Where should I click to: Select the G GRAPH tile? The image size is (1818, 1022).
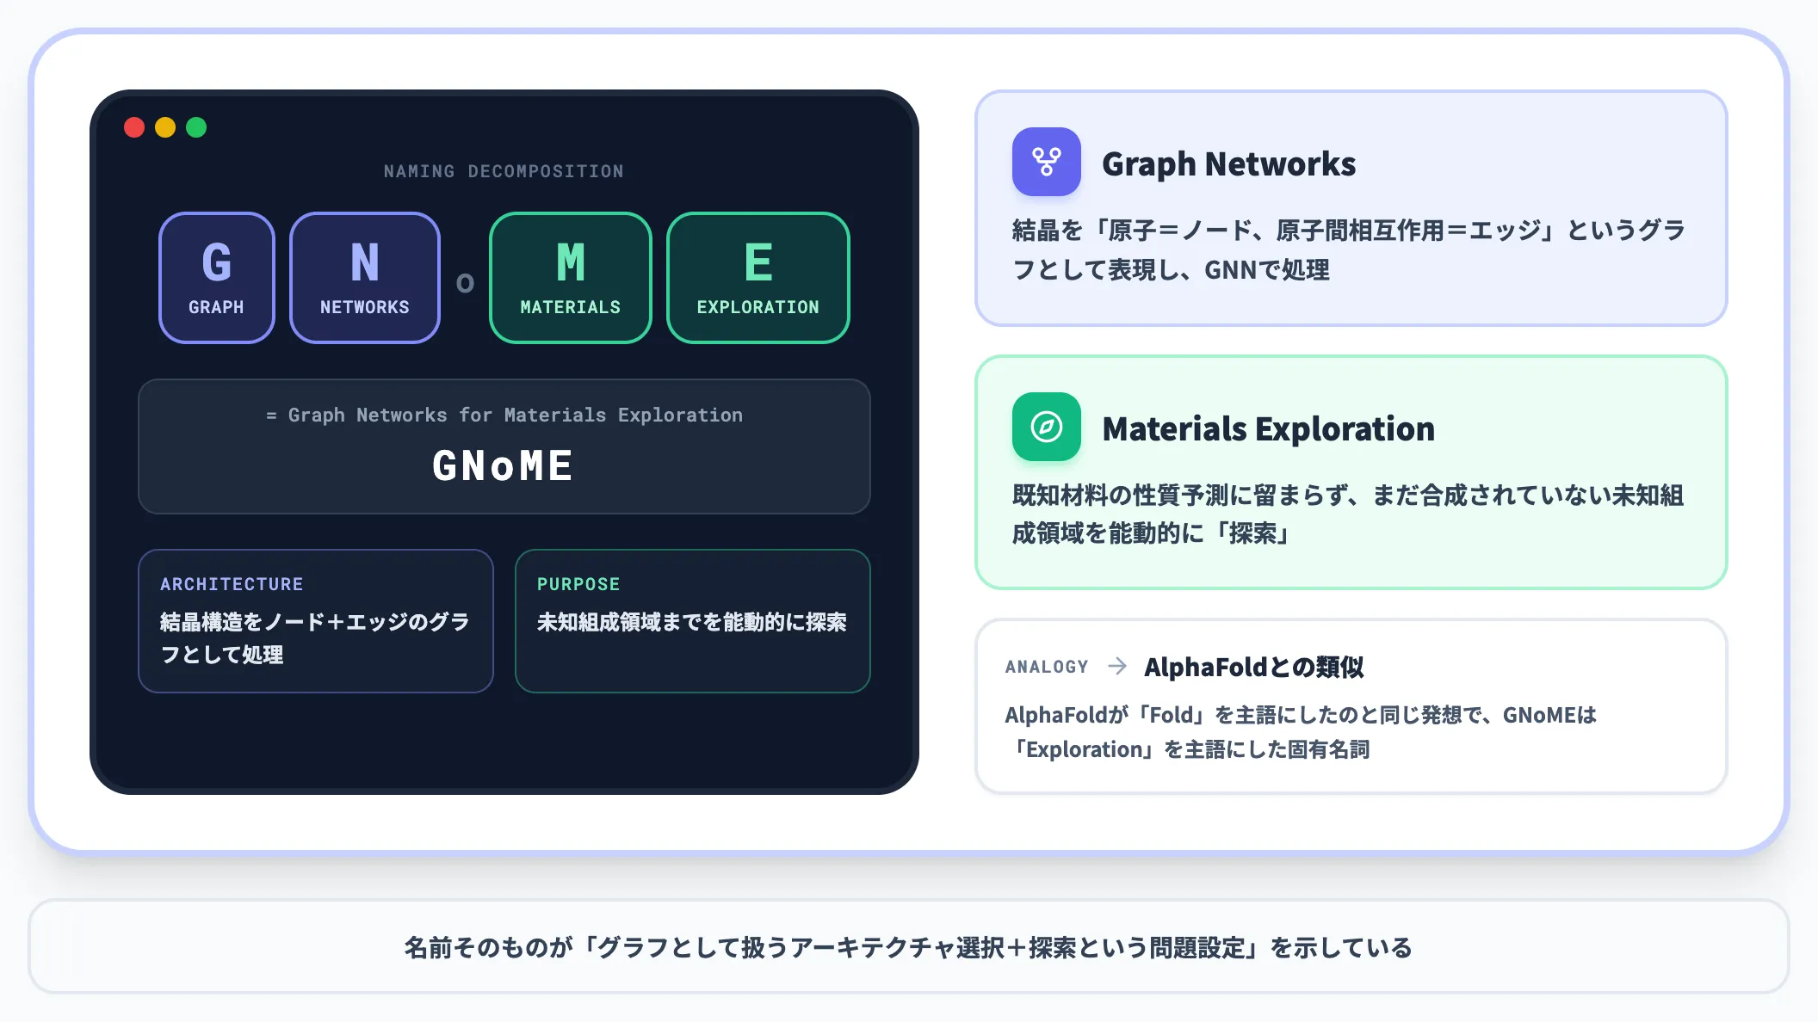[217, 278]
